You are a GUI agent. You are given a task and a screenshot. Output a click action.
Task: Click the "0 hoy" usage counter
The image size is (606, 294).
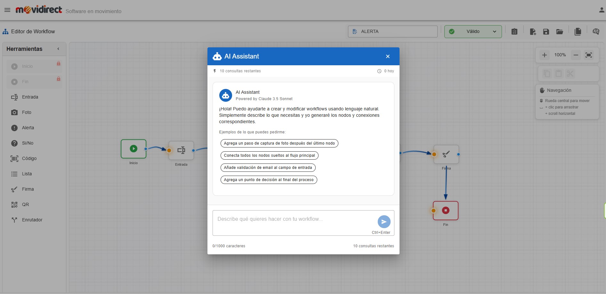point(385,71)
